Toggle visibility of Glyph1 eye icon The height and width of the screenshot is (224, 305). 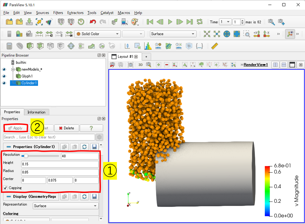(4, 76)
